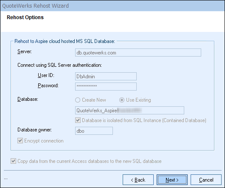Click the QuoteWerks_Aspire database name field
The height and width of the screenshot is (188, 225).
[129, 111]
